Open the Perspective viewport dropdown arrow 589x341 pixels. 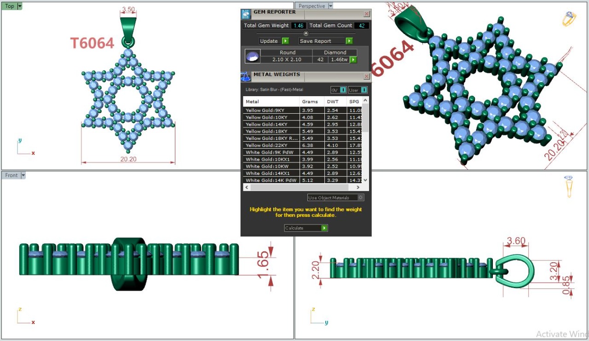point(330,6)
